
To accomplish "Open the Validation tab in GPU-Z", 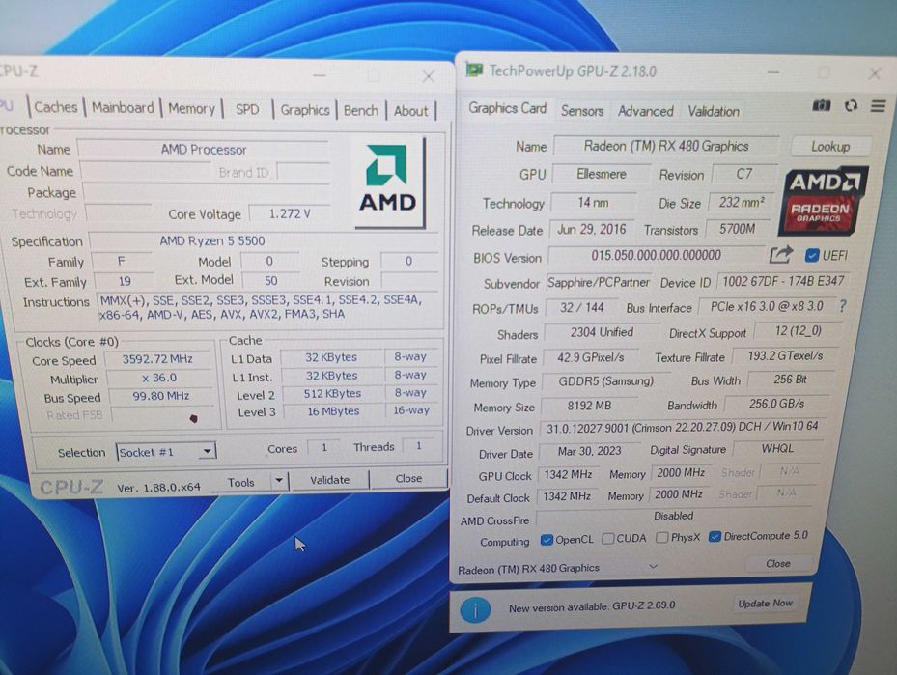I will click(714, 111).
